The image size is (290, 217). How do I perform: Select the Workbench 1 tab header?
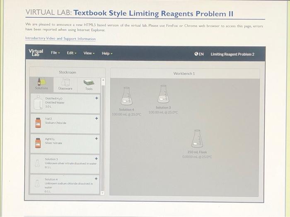tap(184, 74)
